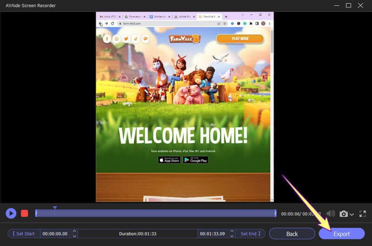Click the PLAY NOW button in preview
The width and height of the screenshot is (372, 246).
tap(240, 39)
